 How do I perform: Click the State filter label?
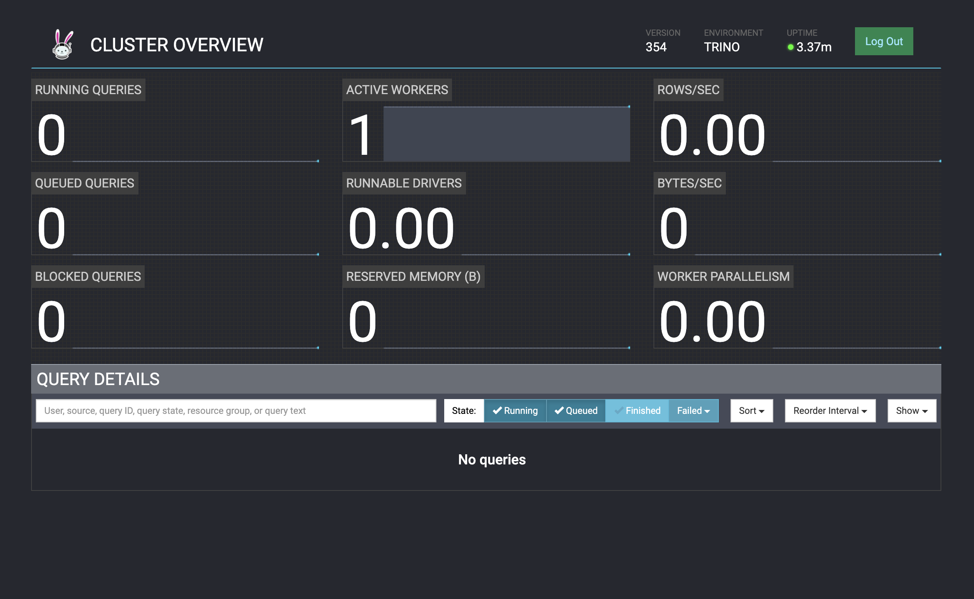pyautogui.click(x=464, y=411)
